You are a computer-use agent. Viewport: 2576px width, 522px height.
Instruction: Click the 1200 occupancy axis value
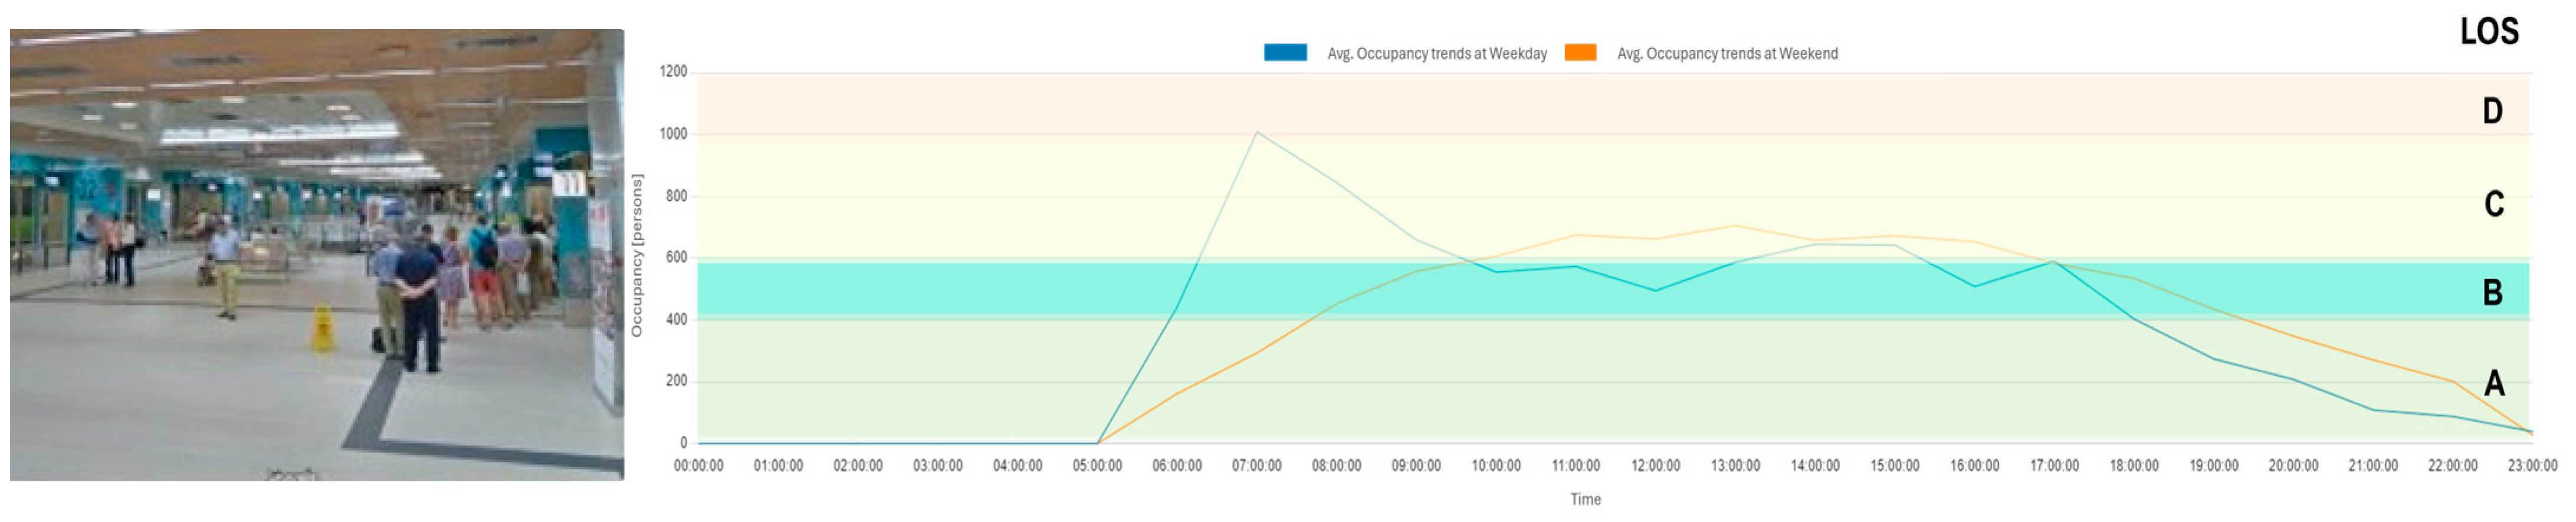pyautogui.click(x=673, y=72)
